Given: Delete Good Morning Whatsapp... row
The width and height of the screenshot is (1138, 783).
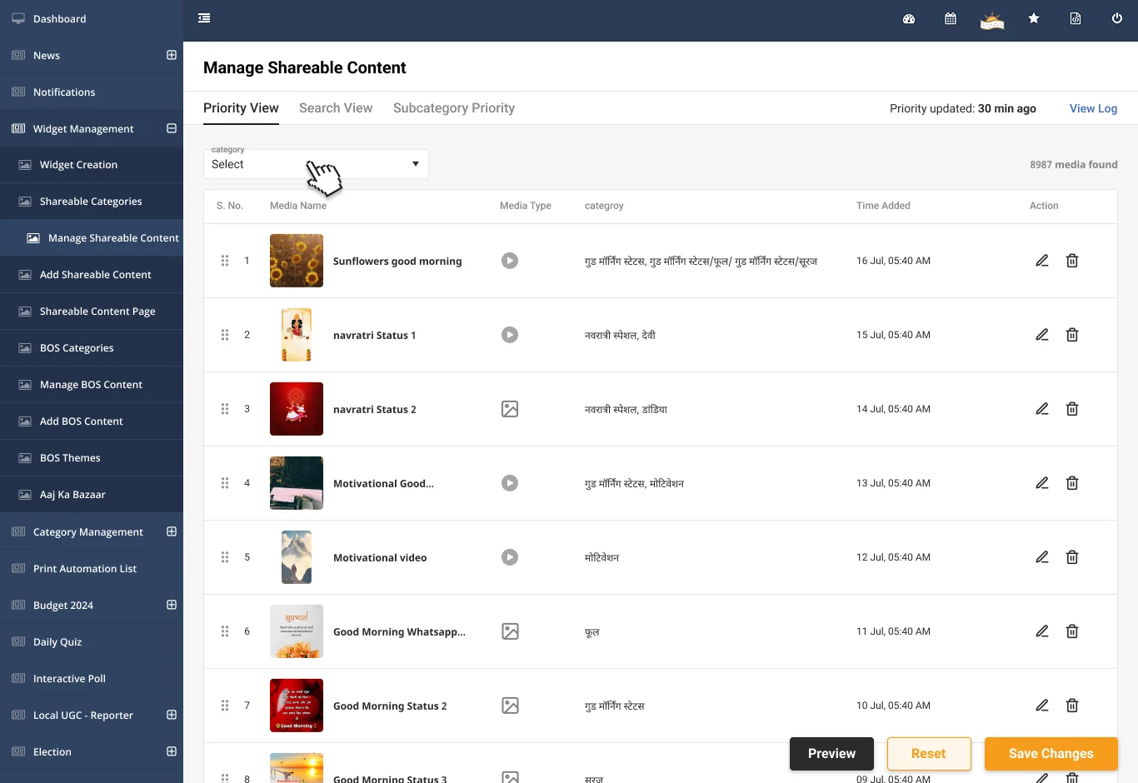Looking at the screenshot, I should click(1072, 631).
